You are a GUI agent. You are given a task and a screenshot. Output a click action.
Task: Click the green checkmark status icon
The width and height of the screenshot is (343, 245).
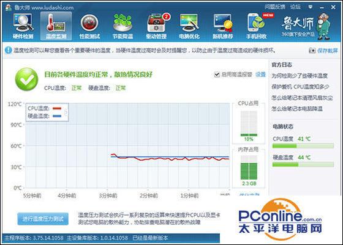(x=27, y=79)
